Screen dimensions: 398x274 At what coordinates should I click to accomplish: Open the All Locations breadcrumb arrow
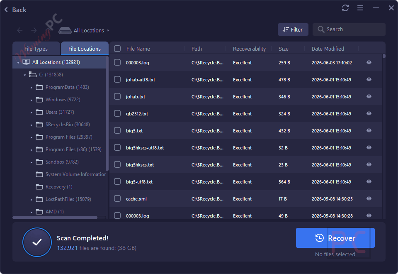click(108, 30)
